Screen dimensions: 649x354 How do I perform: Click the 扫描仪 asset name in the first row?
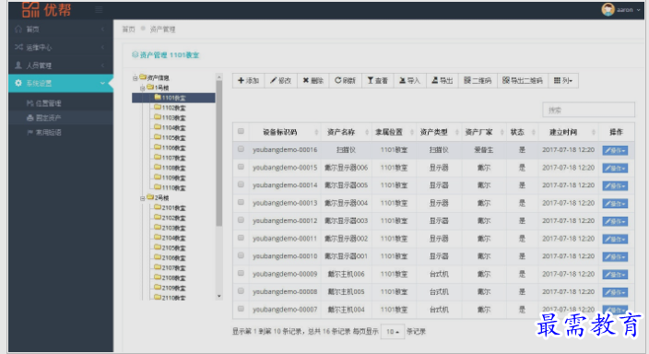(346, 150)
